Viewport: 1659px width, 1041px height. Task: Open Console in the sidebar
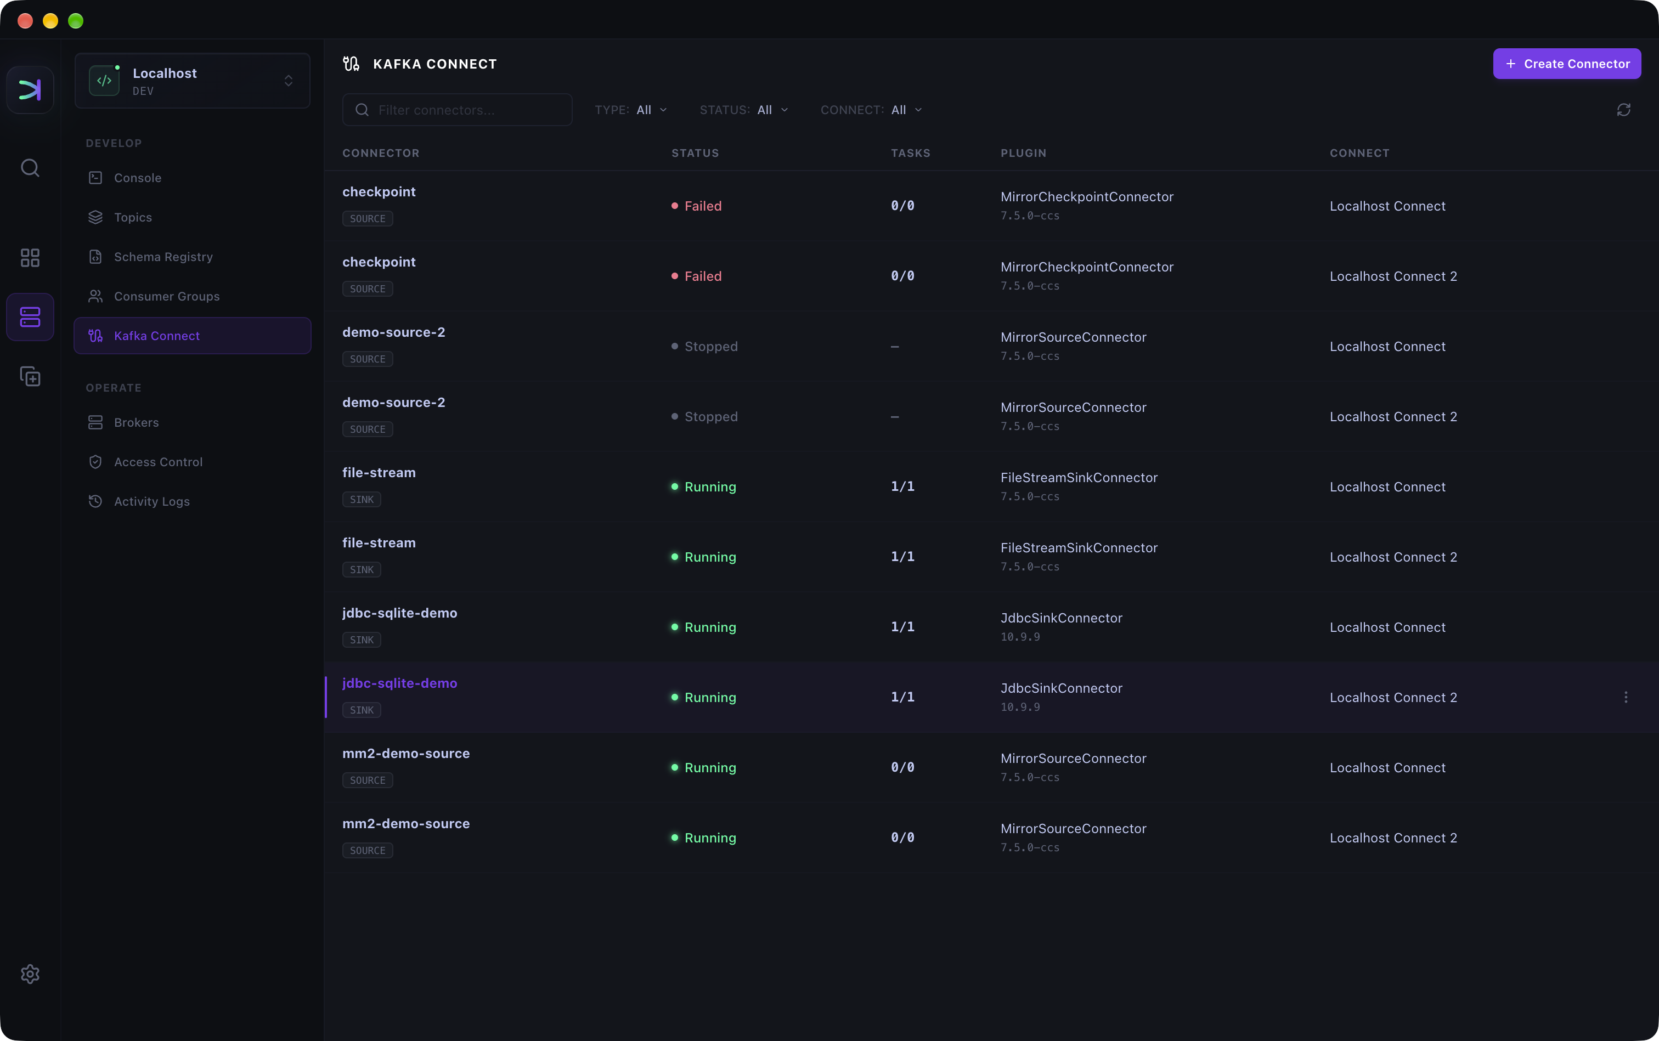[192, 178]
